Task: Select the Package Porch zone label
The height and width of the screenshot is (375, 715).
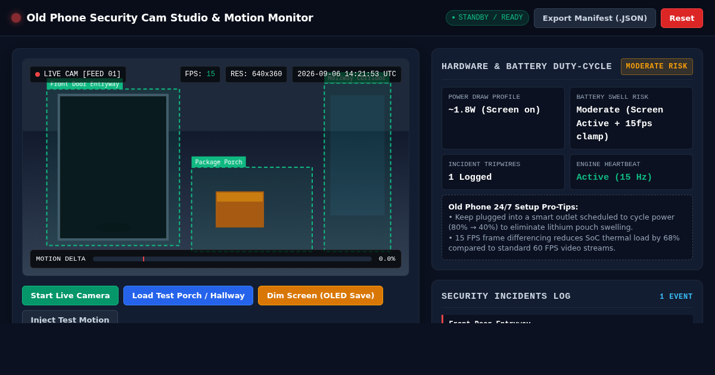Action: [x=219, y=162]
